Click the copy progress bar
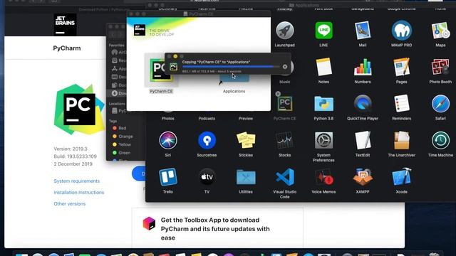 click(231, 67)
